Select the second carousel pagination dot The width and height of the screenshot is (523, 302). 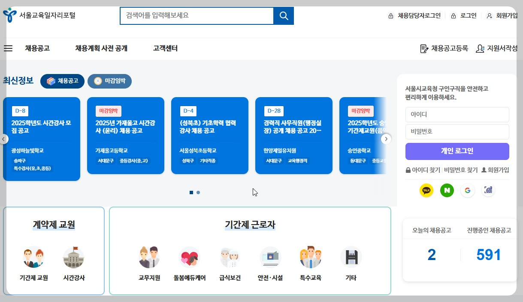pos(198,192)
